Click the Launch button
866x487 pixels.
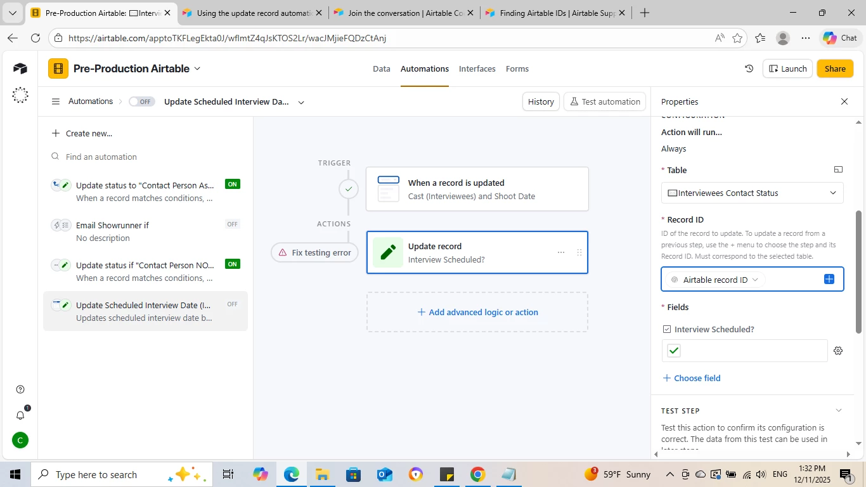pyautogui.click(x=787, y=68)
